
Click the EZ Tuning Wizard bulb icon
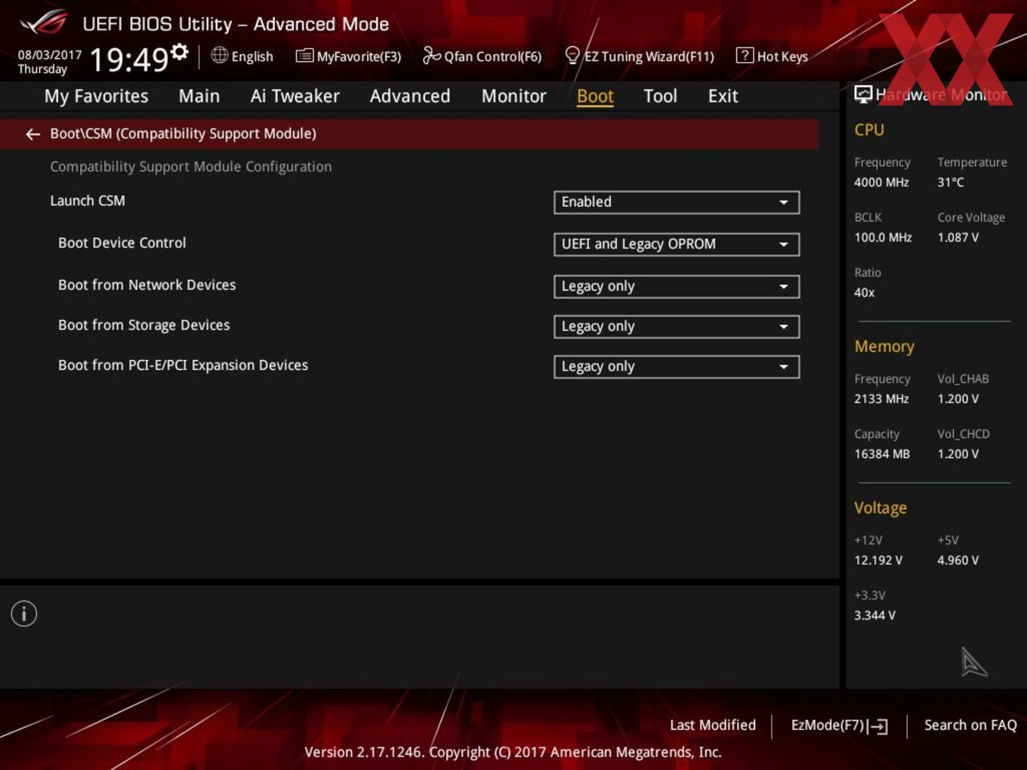pyautogui.click(x=572, y=55)
